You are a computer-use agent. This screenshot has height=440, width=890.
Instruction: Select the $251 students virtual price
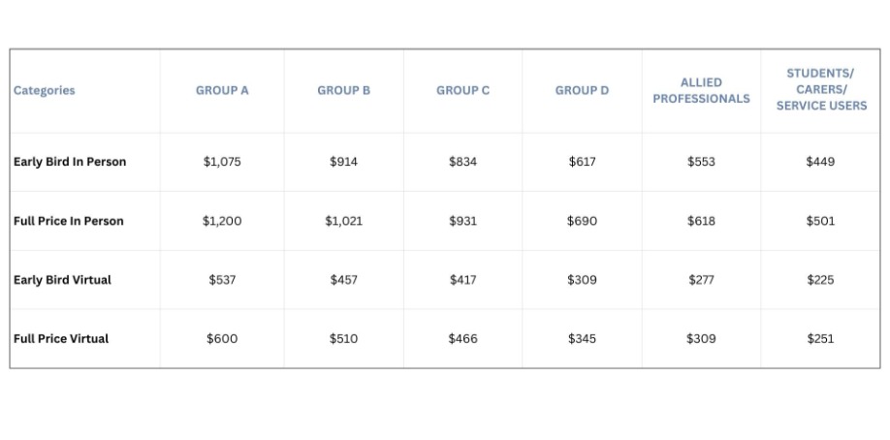(820, 339)
